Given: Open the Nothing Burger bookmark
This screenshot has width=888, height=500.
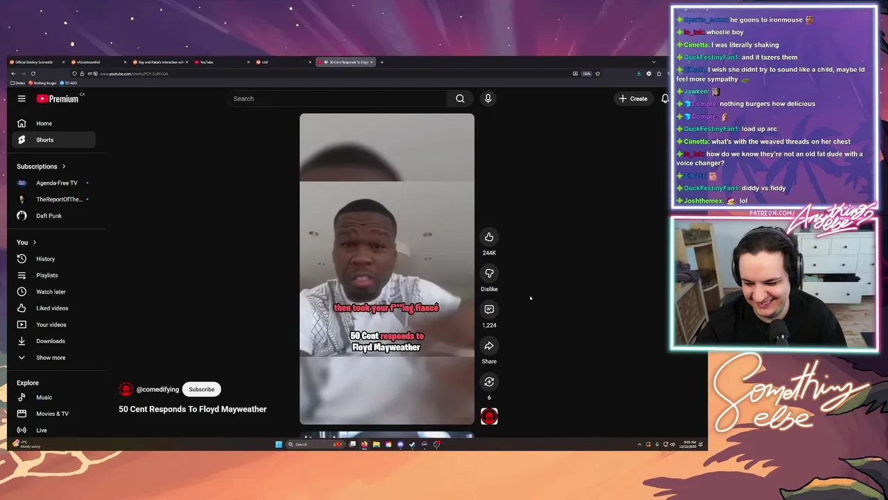Looking at the screenshot, I should point(42,83).
